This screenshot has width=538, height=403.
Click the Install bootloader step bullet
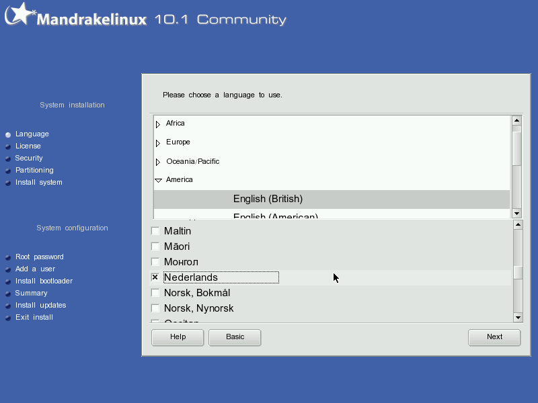8,281
